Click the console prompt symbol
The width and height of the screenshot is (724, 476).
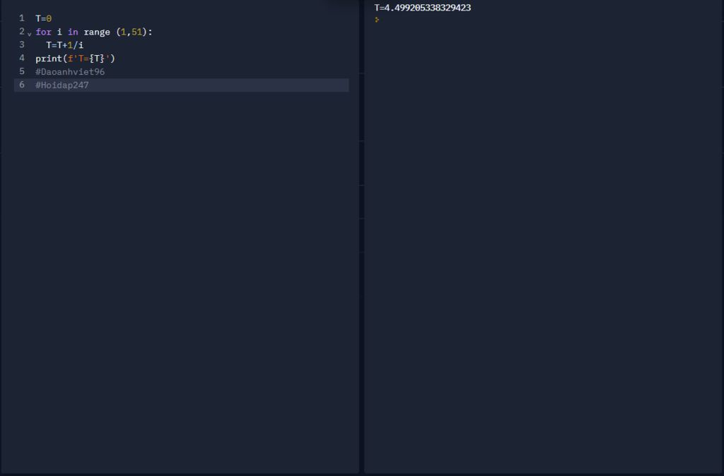click(378, 20)
